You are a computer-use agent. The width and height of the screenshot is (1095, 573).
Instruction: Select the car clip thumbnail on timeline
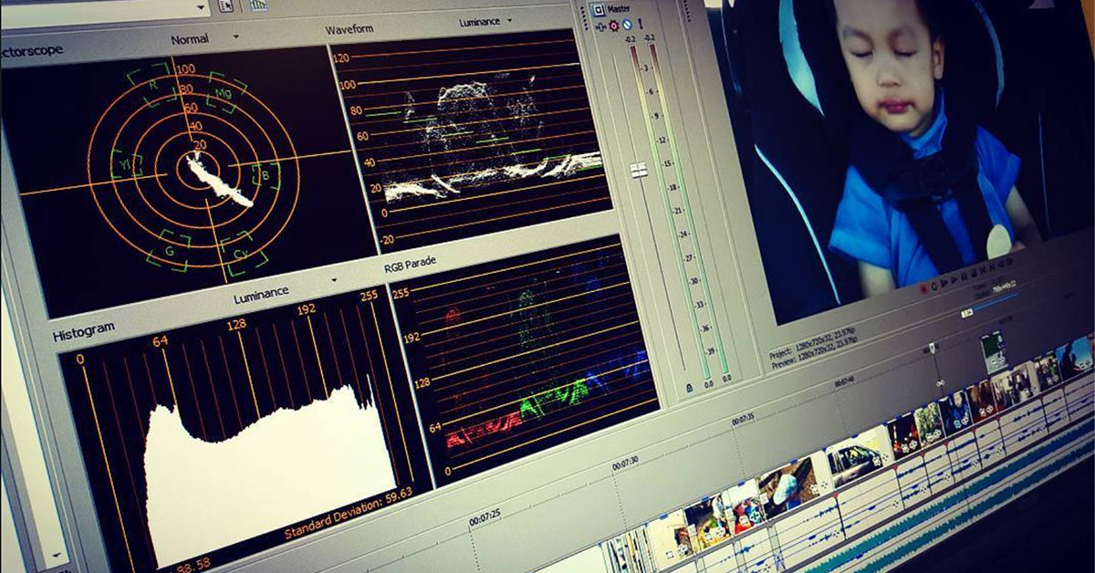[853, 462]
